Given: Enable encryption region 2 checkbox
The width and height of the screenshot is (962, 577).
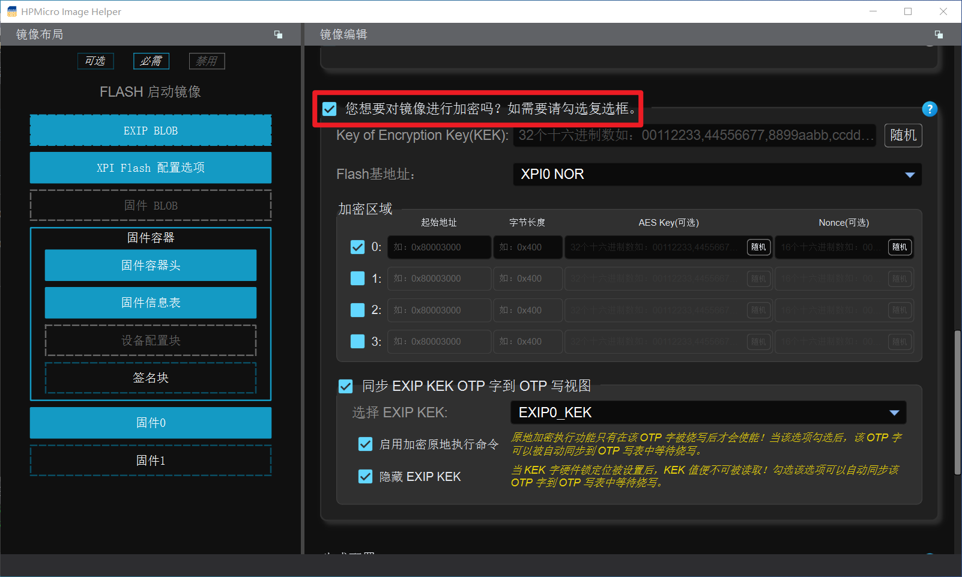Looking at the screenshot, I should [357, 310].
